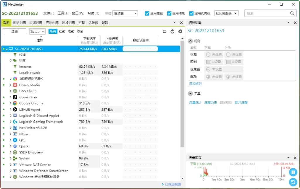Open the Status dropdown
Image resolution: width=300 pixels, height=189 pixels.
pos(37,31)
